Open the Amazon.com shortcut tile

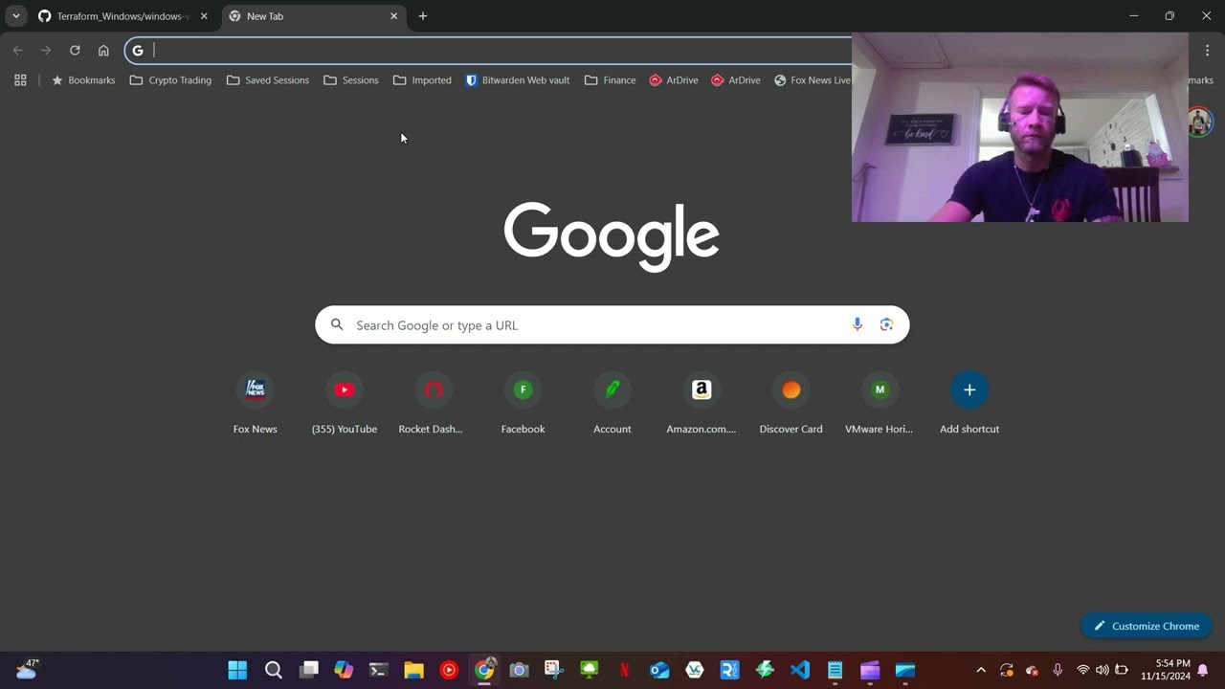tap(702, 404)
